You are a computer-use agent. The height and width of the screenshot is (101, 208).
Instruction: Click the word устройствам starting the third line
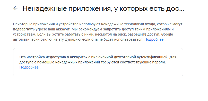pos(24,34)
